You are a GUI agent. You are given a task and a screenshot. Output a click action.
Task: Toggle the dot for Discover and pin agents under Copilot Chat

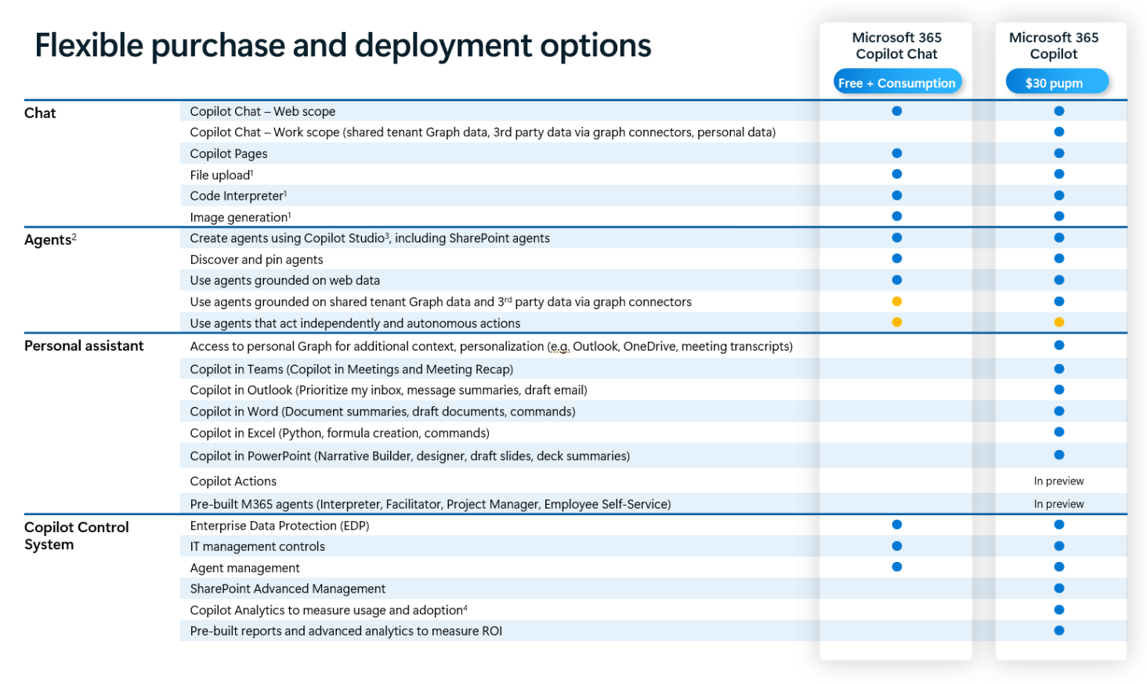(896, 258)
